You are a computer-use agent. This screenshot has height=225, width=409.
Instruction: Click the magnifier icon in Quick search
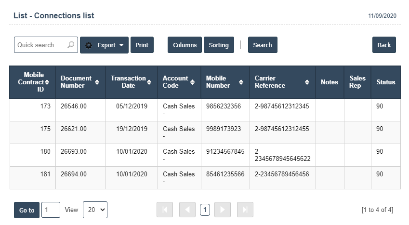70,45
